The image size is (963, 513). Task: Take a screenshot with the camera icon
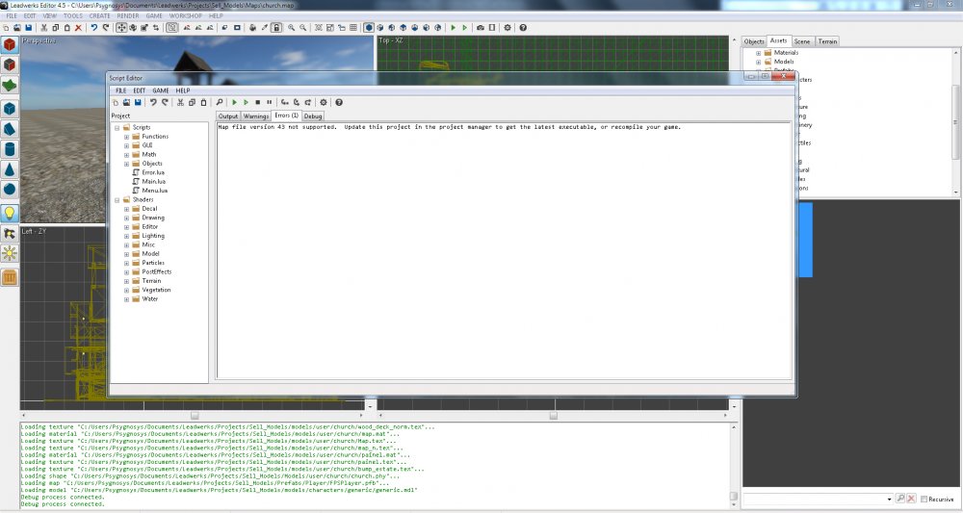tap(481, 28)
